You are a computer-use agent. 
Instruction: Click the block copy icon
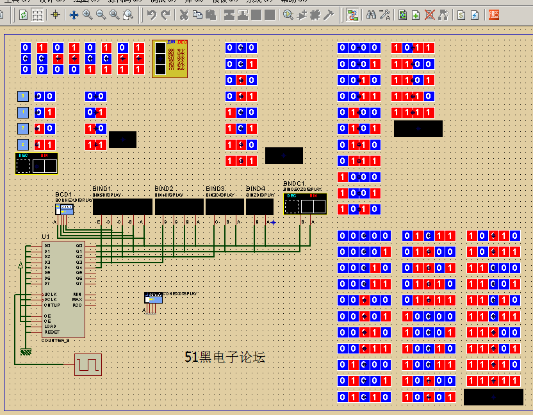tap(229, 15)
